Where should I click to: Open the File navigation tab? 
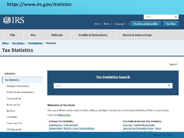pyautogui.click(x=13, y=35)
